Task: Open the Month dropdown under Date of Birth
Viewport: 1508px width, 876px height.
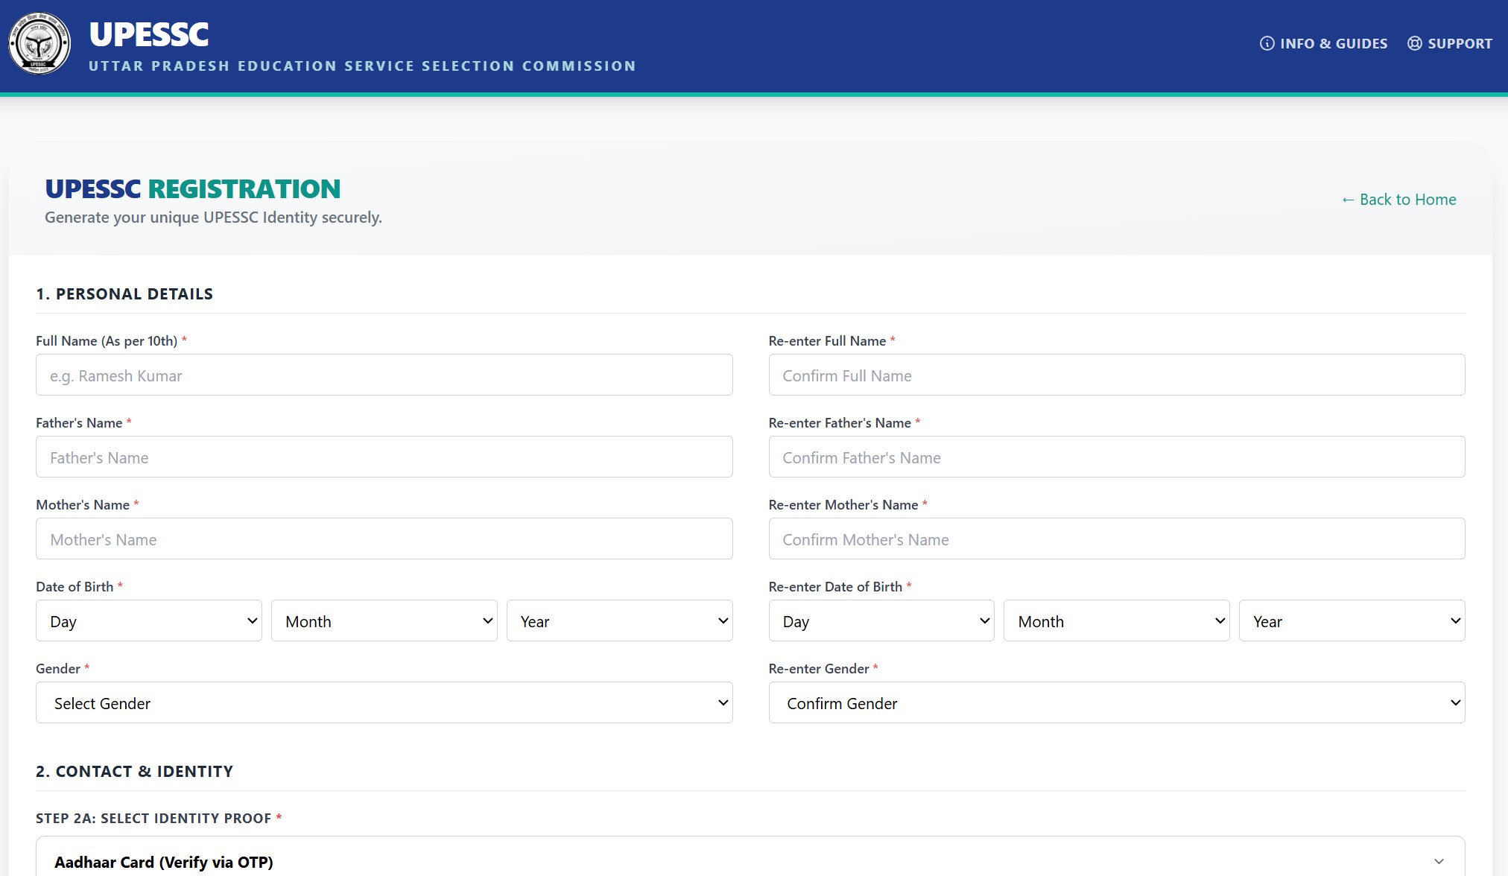Action: 384,620
